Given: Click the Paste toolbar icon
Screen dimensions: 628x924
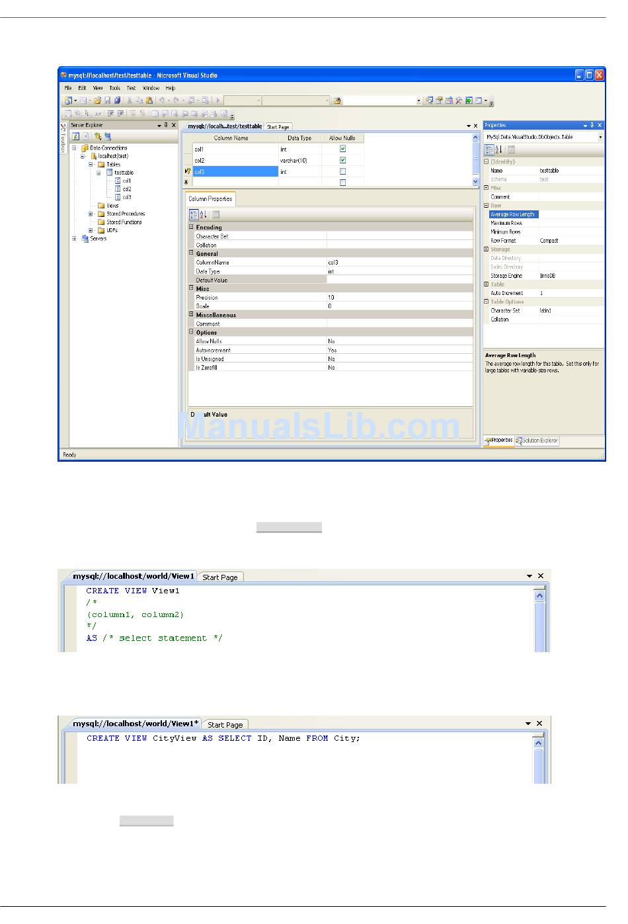Looking at the screenshot, I should (149, 101).
